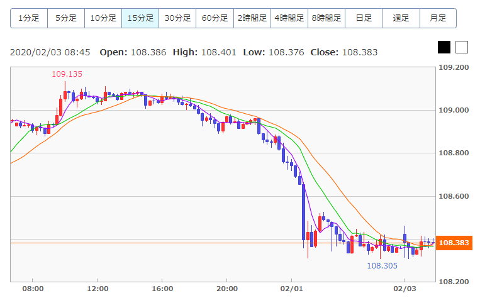This screenshot has height=298, width=480.
Task: Open the 2時間足 chart tab
Action: (252, 18)
